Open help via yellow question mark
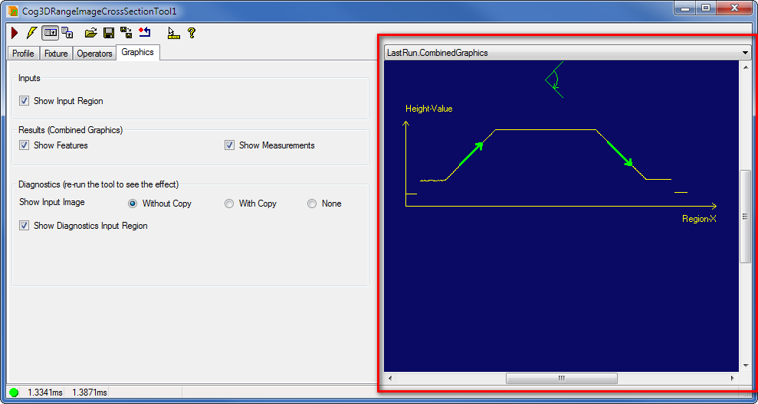This screenshot has height=404, width=758. coord(192,33)
